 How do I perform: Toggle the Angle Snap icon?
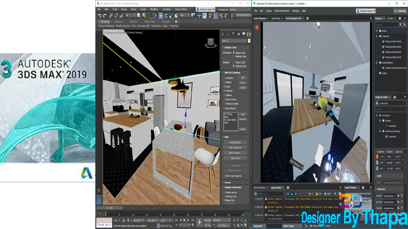[x=216, y=15]
